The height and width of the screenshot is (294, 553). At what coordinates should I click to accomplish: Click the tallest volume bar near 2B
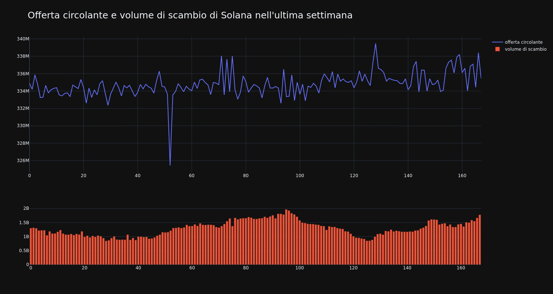pos(286,237)
